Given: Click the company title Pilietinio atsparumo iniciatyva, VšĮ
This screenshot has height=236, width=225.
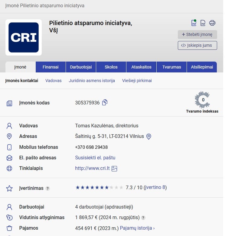Looking at the screenshot, I should pos(91,27).
